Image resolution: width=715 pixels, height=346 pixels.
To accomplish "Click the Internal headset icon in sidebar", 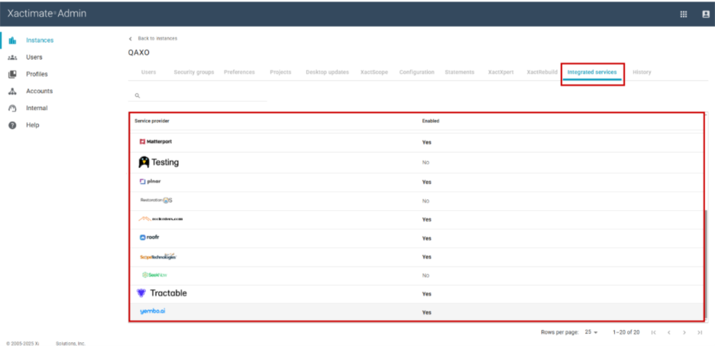I will (13, 108).
